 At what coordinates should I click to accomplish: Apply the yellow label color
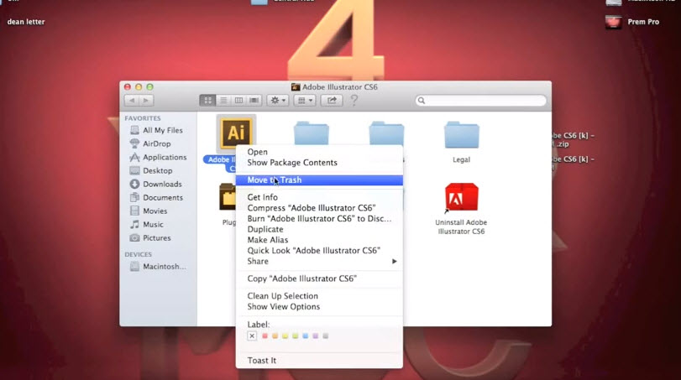(285, 336)
